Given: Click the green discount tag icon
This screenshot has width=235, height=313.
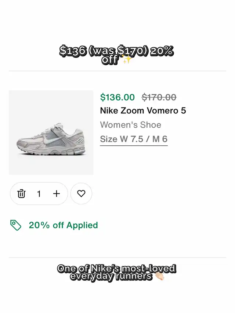Looking at the screenshot, I should click(16, 225).
